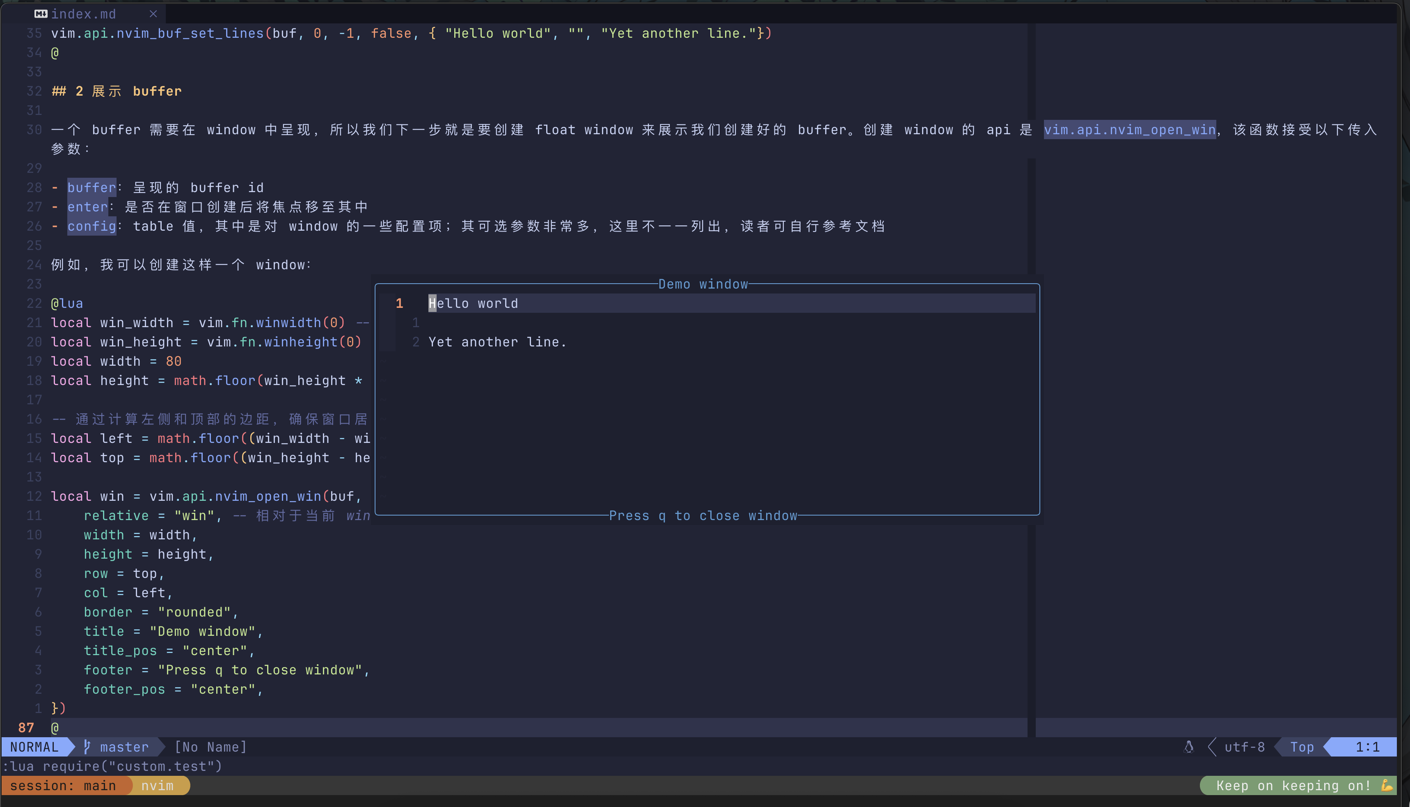
Task: Click the 'relative = "win"' line
Action: point(227,516)
